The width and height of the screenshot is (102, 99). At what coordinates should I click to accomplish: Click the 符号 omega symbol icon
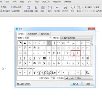73,7
